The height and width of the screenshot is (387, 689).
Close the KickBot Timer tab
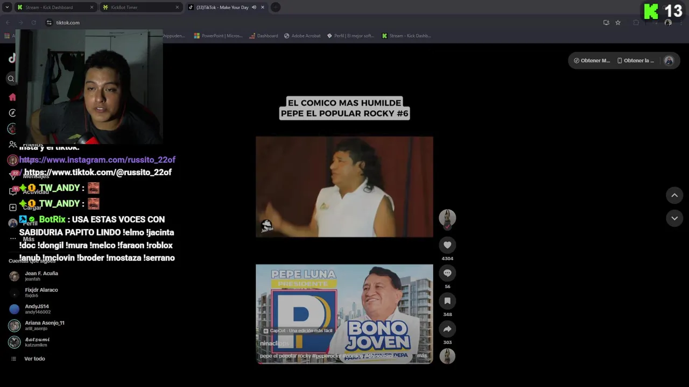[x=177, y=8]
